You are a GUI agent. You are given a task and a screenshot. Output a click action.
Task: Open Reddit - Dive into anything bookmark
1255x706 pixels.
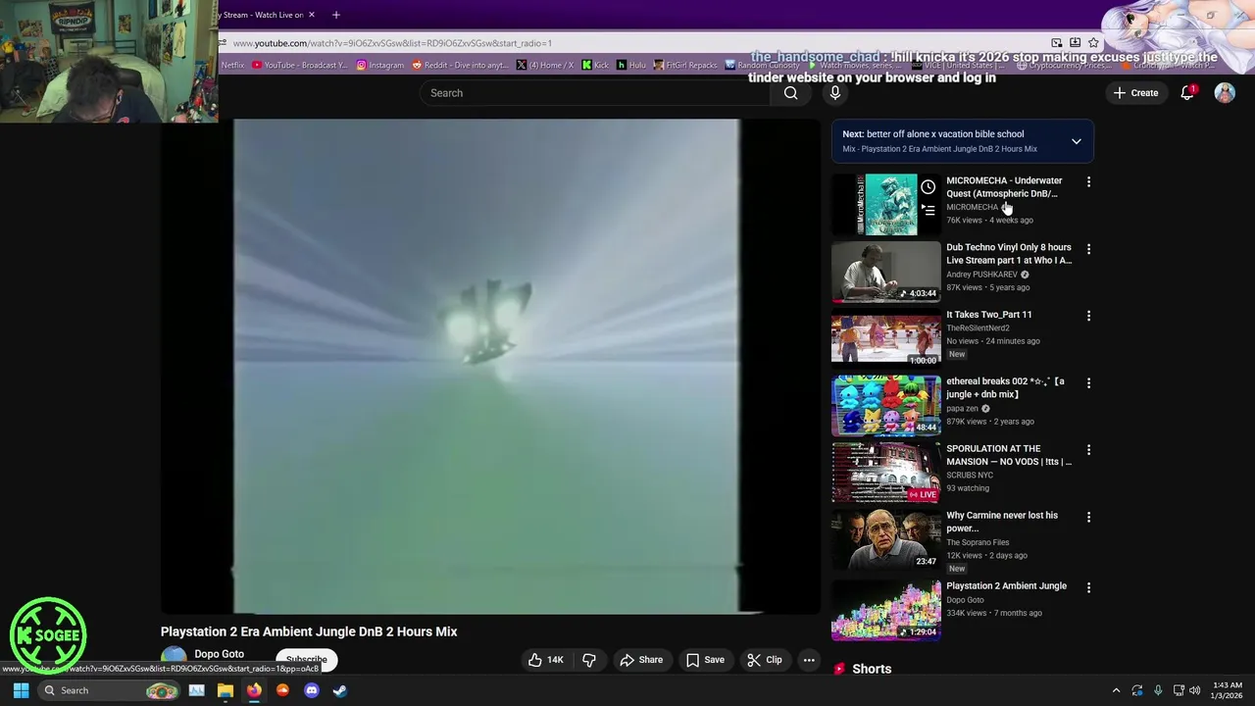460,65
